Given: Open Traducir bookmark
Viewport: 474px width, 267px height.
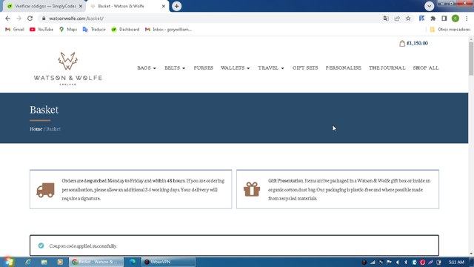Looking at the screenshot, I should (94, 30).
